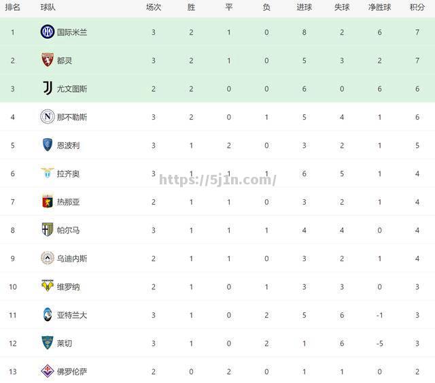This screenshot has width=435, height=383.
Task: Click the 进球 column header
Action: (x=304, y=7)
